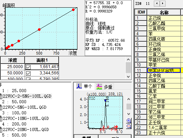Select the 22VOC-5NG-10UL.QGD data file
Screen dimensions: 183x138
point(25,107)
